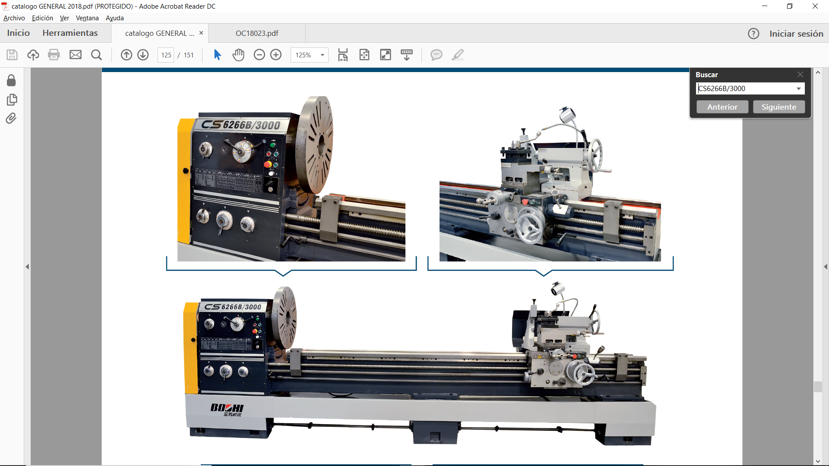This screenshot has width=829, height=466.
Task: Expand the Buscar search options dropdown
Action: tap(799, 88)
